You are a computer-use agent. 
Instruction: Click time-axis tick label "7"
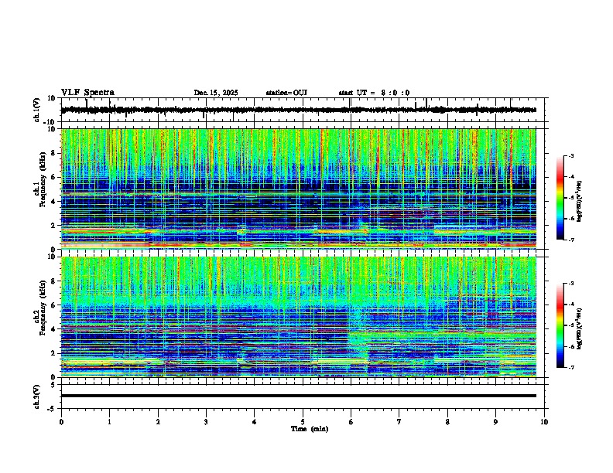coord(399,422)
